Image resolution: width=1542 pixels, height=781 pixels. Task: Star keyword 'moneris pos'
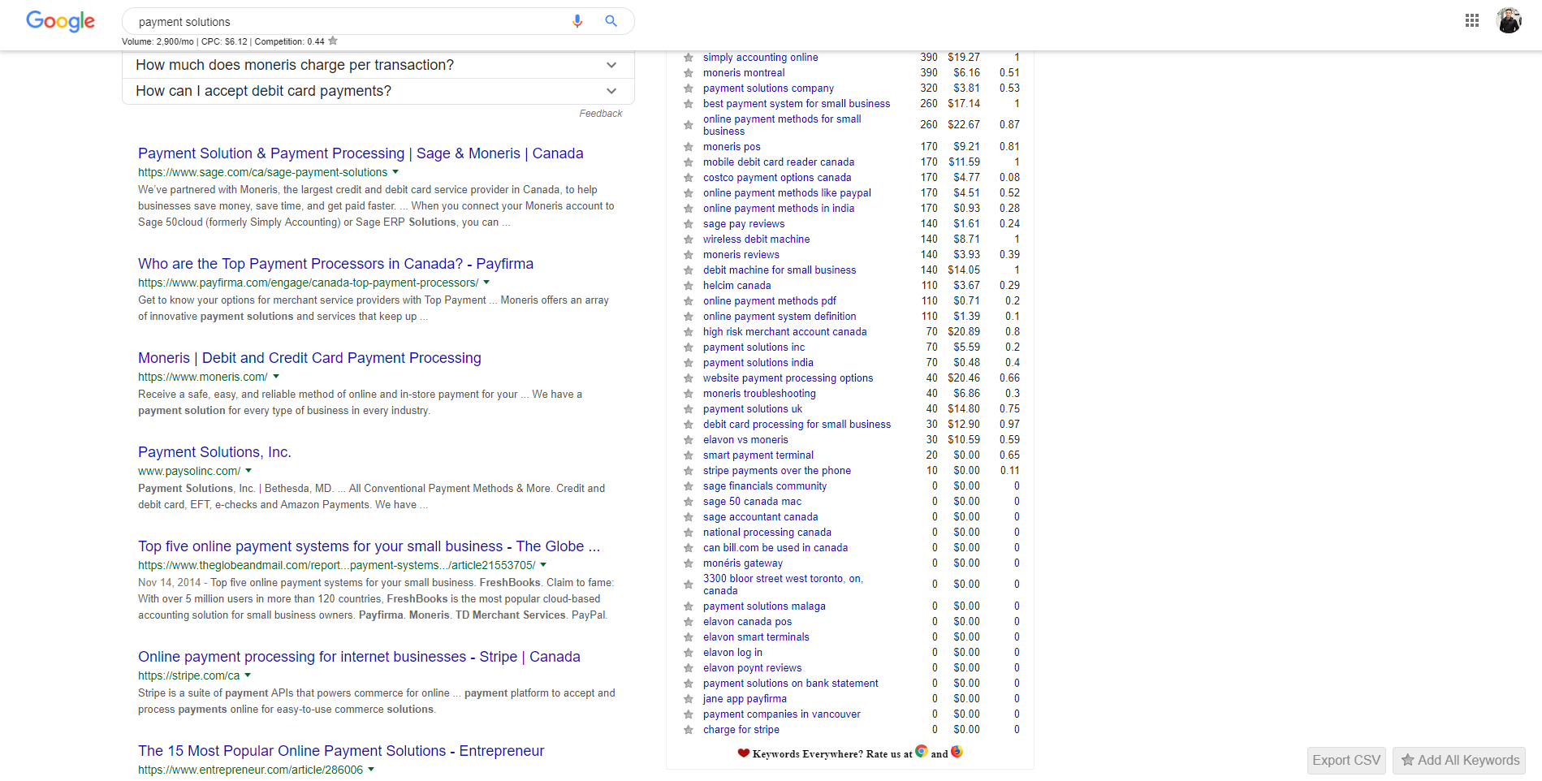click(689, 147)
